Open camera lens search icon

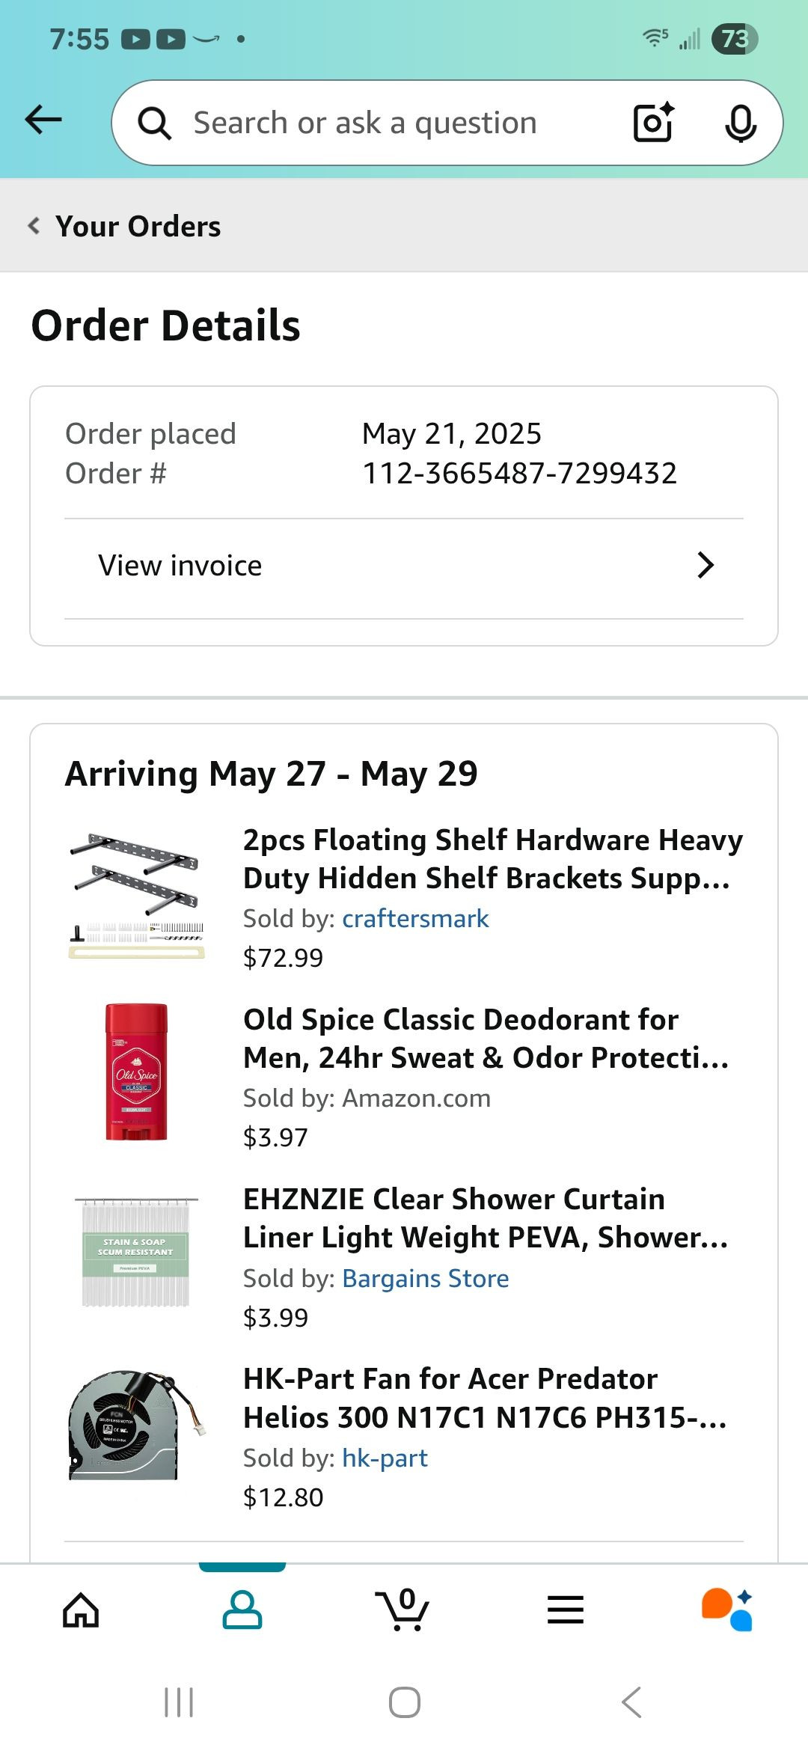click(x=653, y=123)
